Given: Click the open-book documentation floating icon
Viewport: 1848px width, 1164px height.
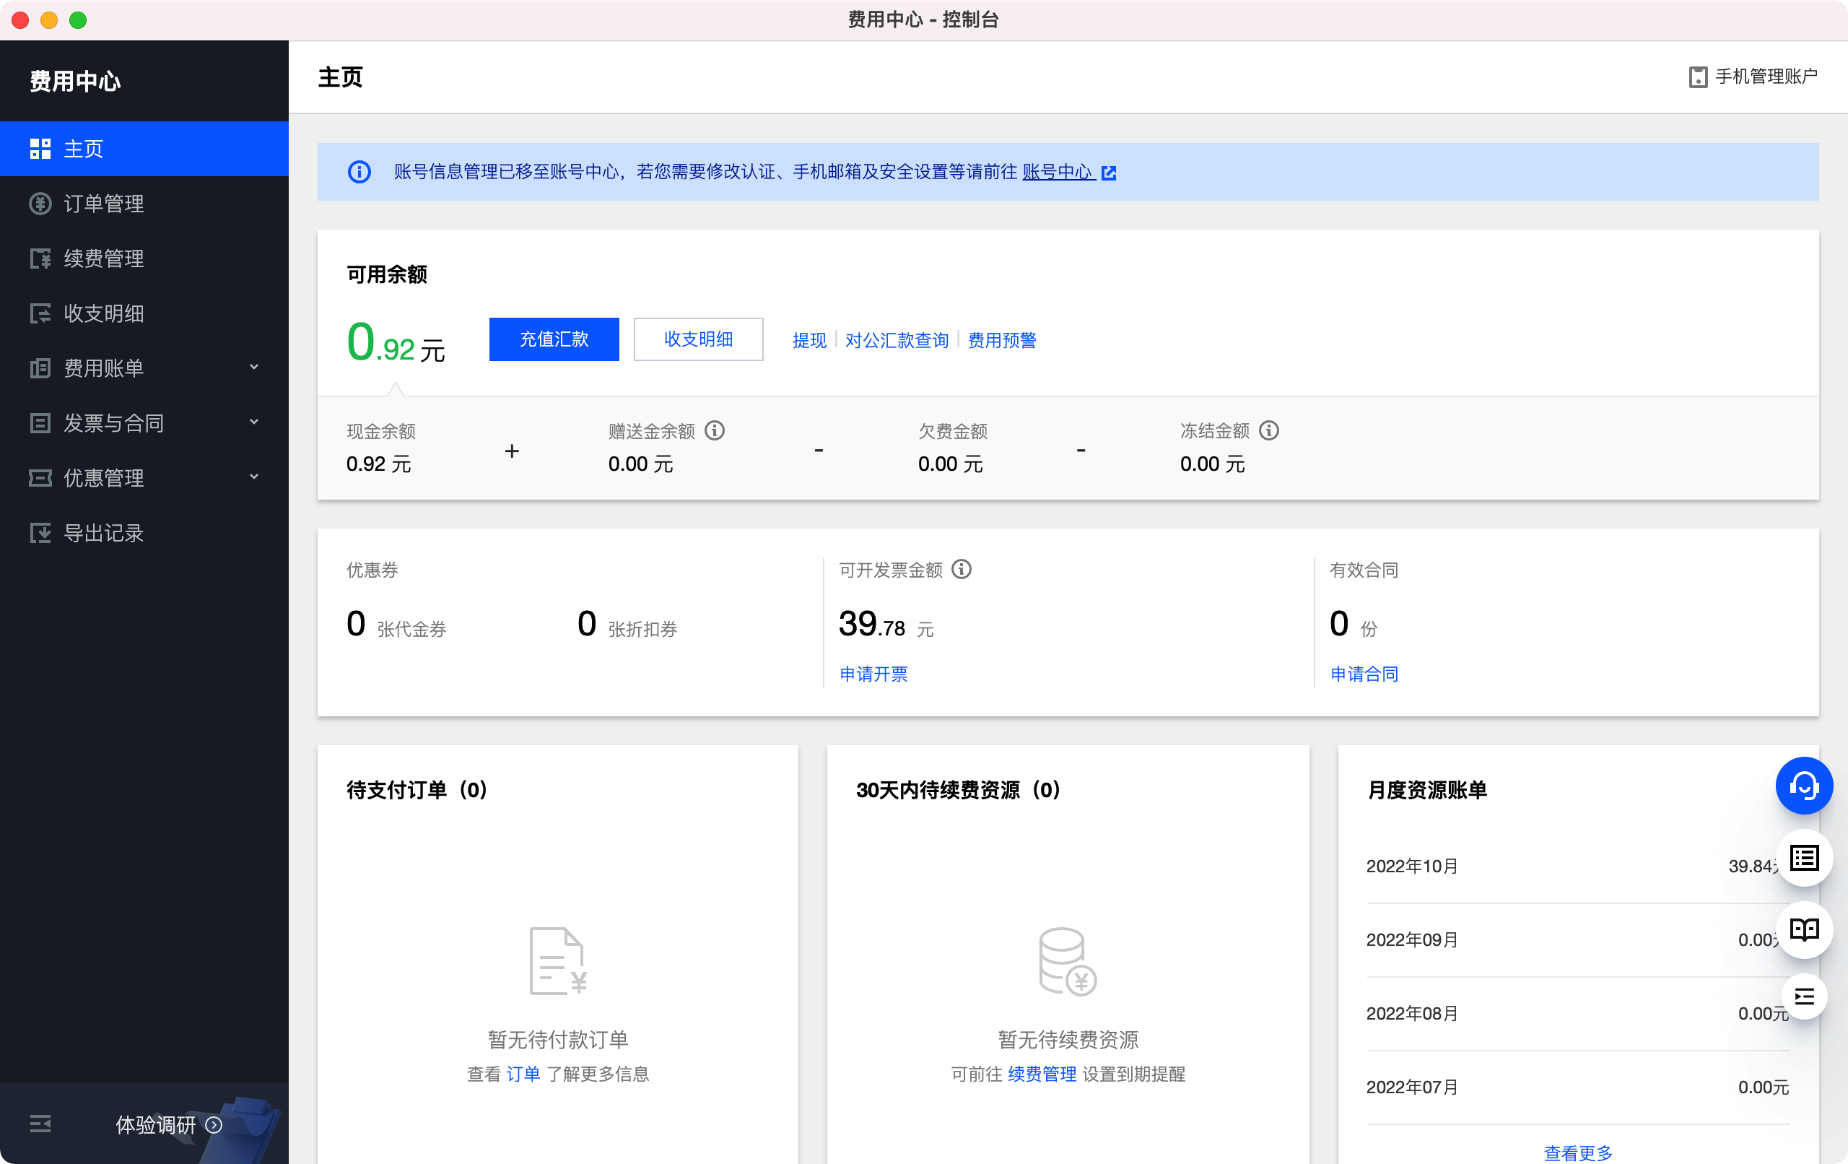Looking at the screenshot, I should tap(1803, 930).
